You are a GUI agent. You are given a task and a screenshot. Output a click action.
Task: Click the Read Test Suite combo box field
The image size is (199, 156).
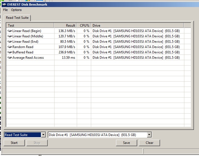tap(23, 135)
